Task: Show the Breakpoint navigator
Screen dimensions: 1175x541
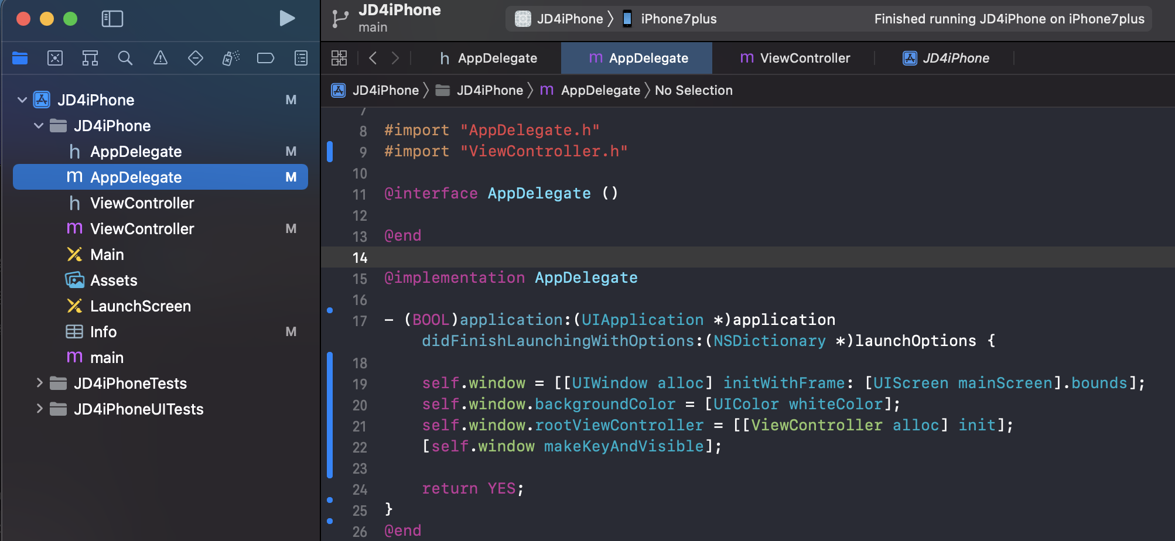Action: [x=266, y=58]
